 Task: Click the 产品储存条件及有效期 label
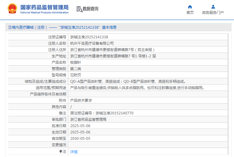click(48, 94)
